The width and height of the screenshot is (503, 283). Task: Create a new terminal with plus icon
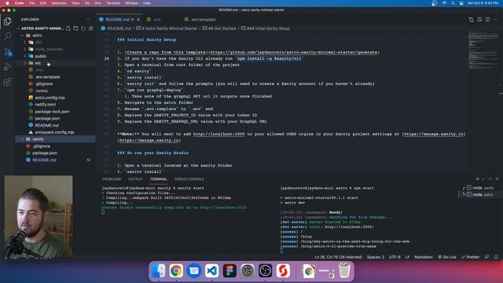[x=477, y=178]
